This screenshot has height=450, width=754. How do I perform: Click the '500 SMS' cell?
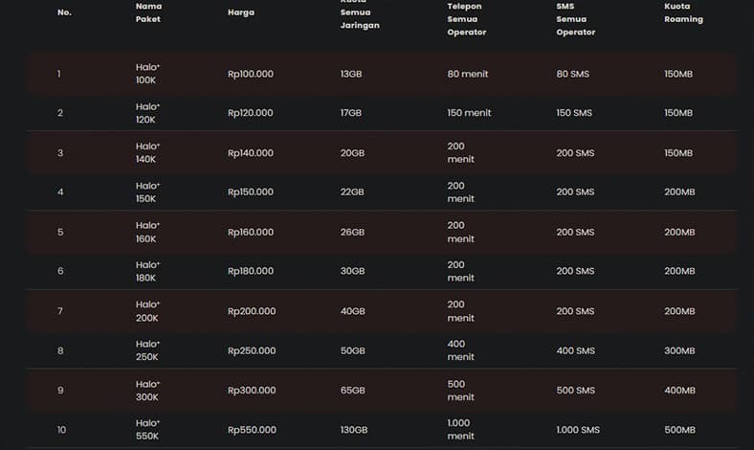click(576, 391)
